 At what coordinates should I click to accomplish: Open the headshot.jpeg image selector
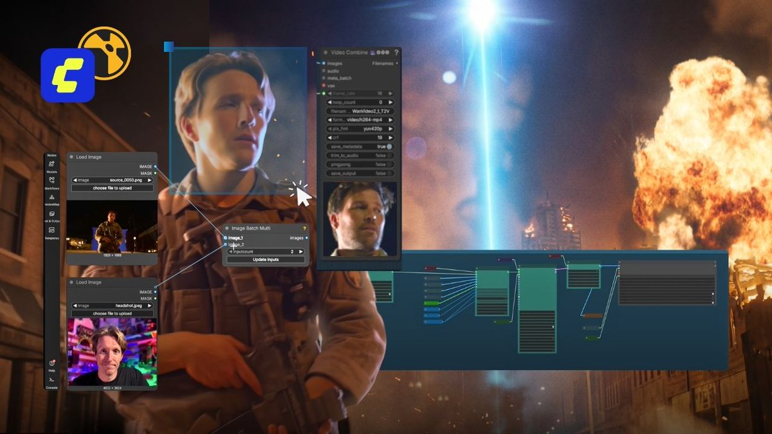click(113, 306)
